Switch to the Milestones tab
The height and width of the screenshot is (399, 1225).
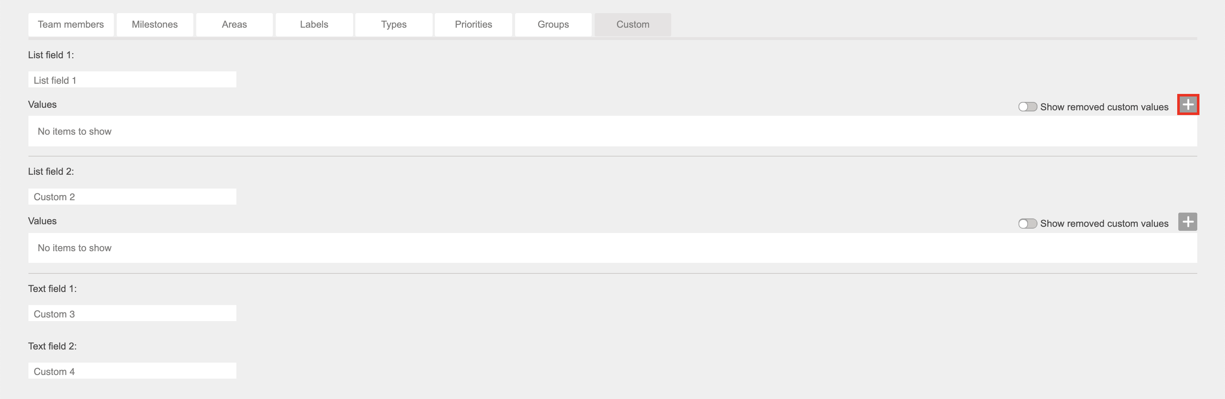155,25
